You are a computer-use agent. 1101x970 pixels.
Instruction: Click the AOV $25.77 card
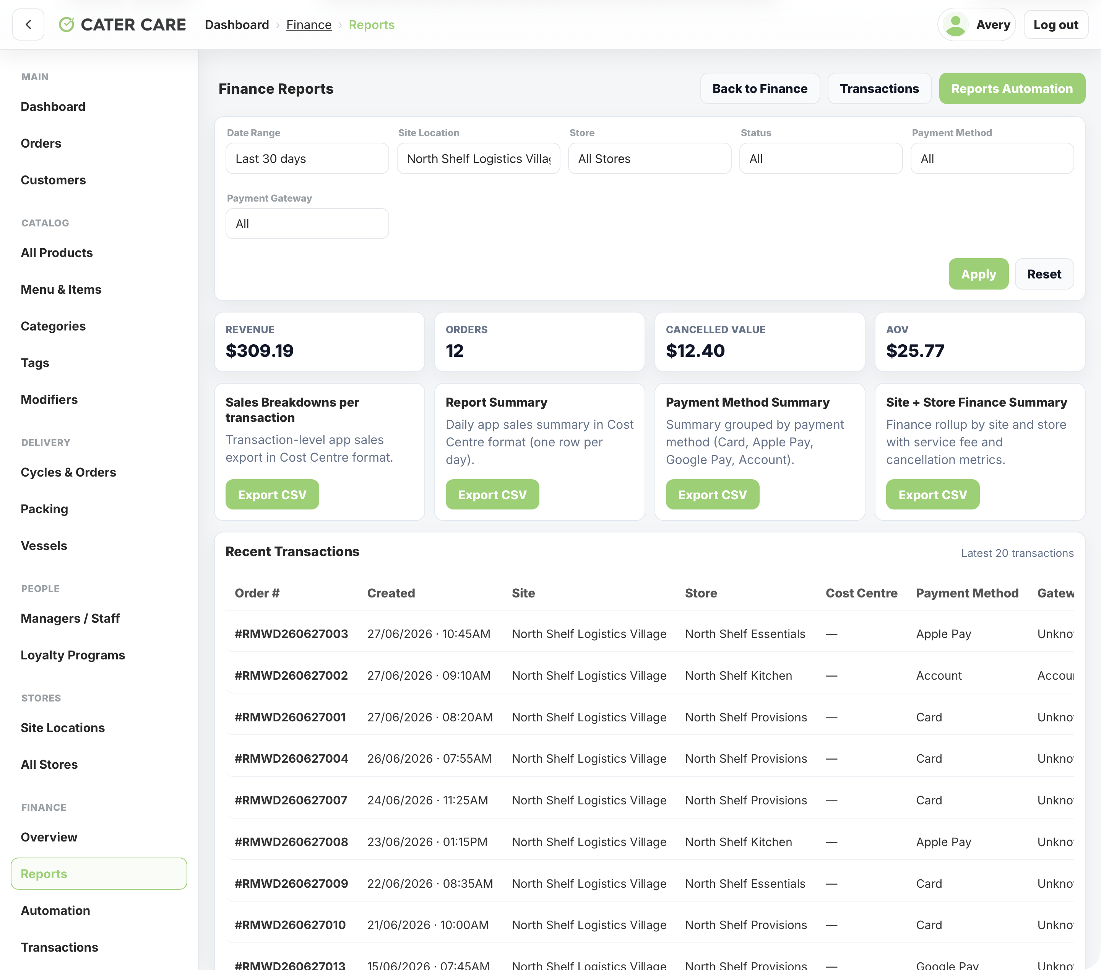(x=980, y=342)
